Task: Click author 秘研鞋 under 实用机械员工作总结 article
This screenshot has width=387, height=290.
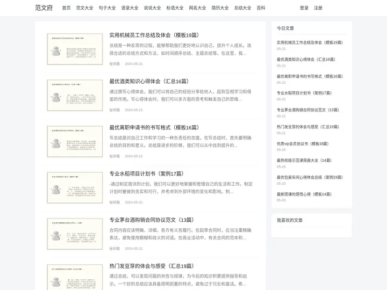Action: pos(114,64)
